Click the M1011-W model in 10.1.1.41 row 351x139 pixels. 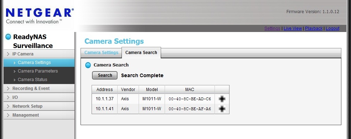pos(152,109)
